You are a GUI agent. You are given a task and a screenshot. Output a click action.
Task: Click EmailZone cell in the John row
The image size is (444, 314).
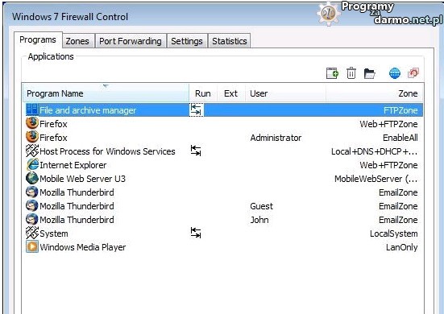[x=398, y=220]
